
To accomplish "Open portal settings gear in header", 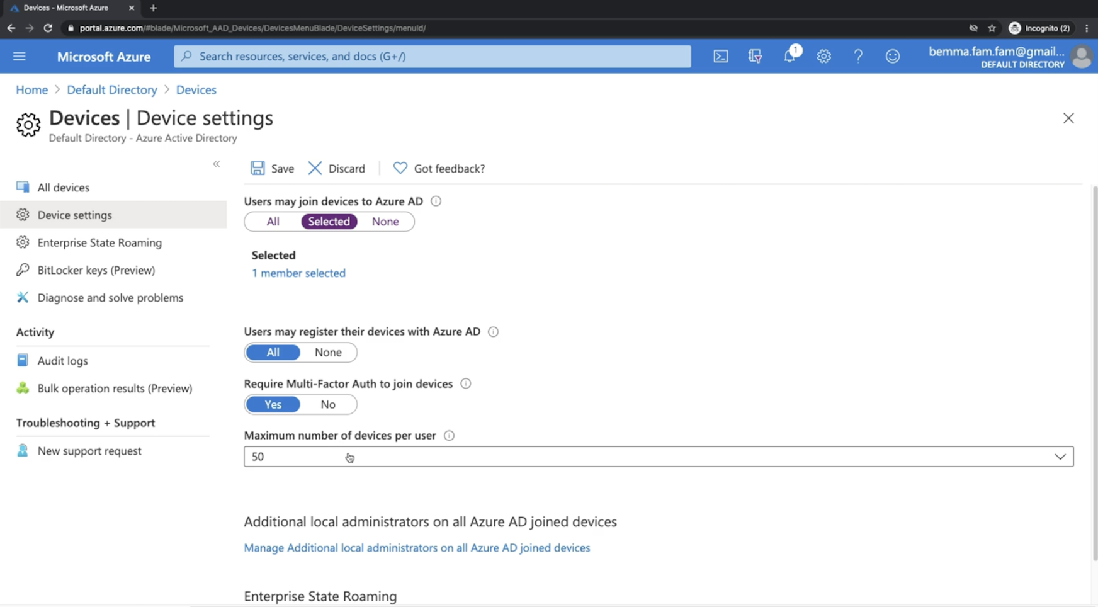I will (x=823, y=57).
